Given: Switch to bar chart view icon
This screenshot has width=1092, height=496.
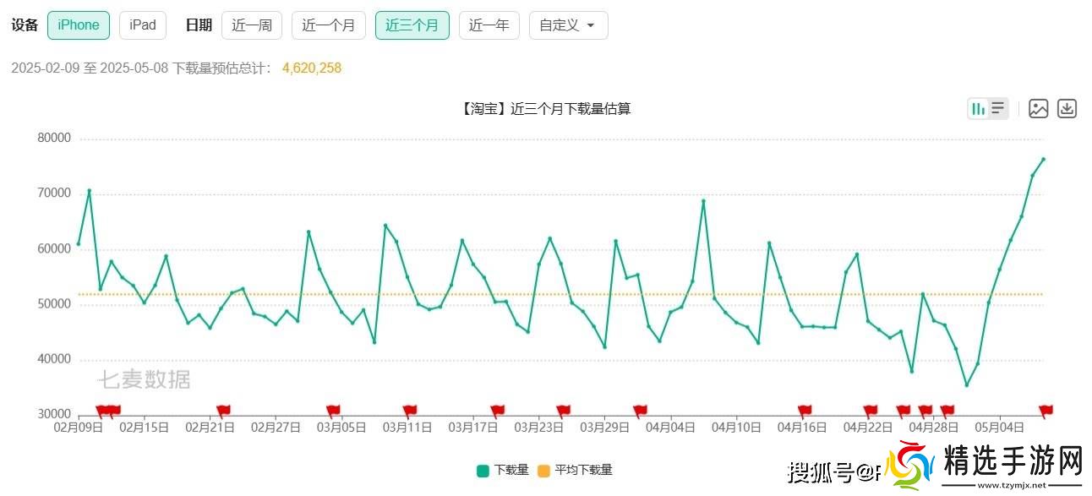Looking at the screenshot, I should 978,108.
